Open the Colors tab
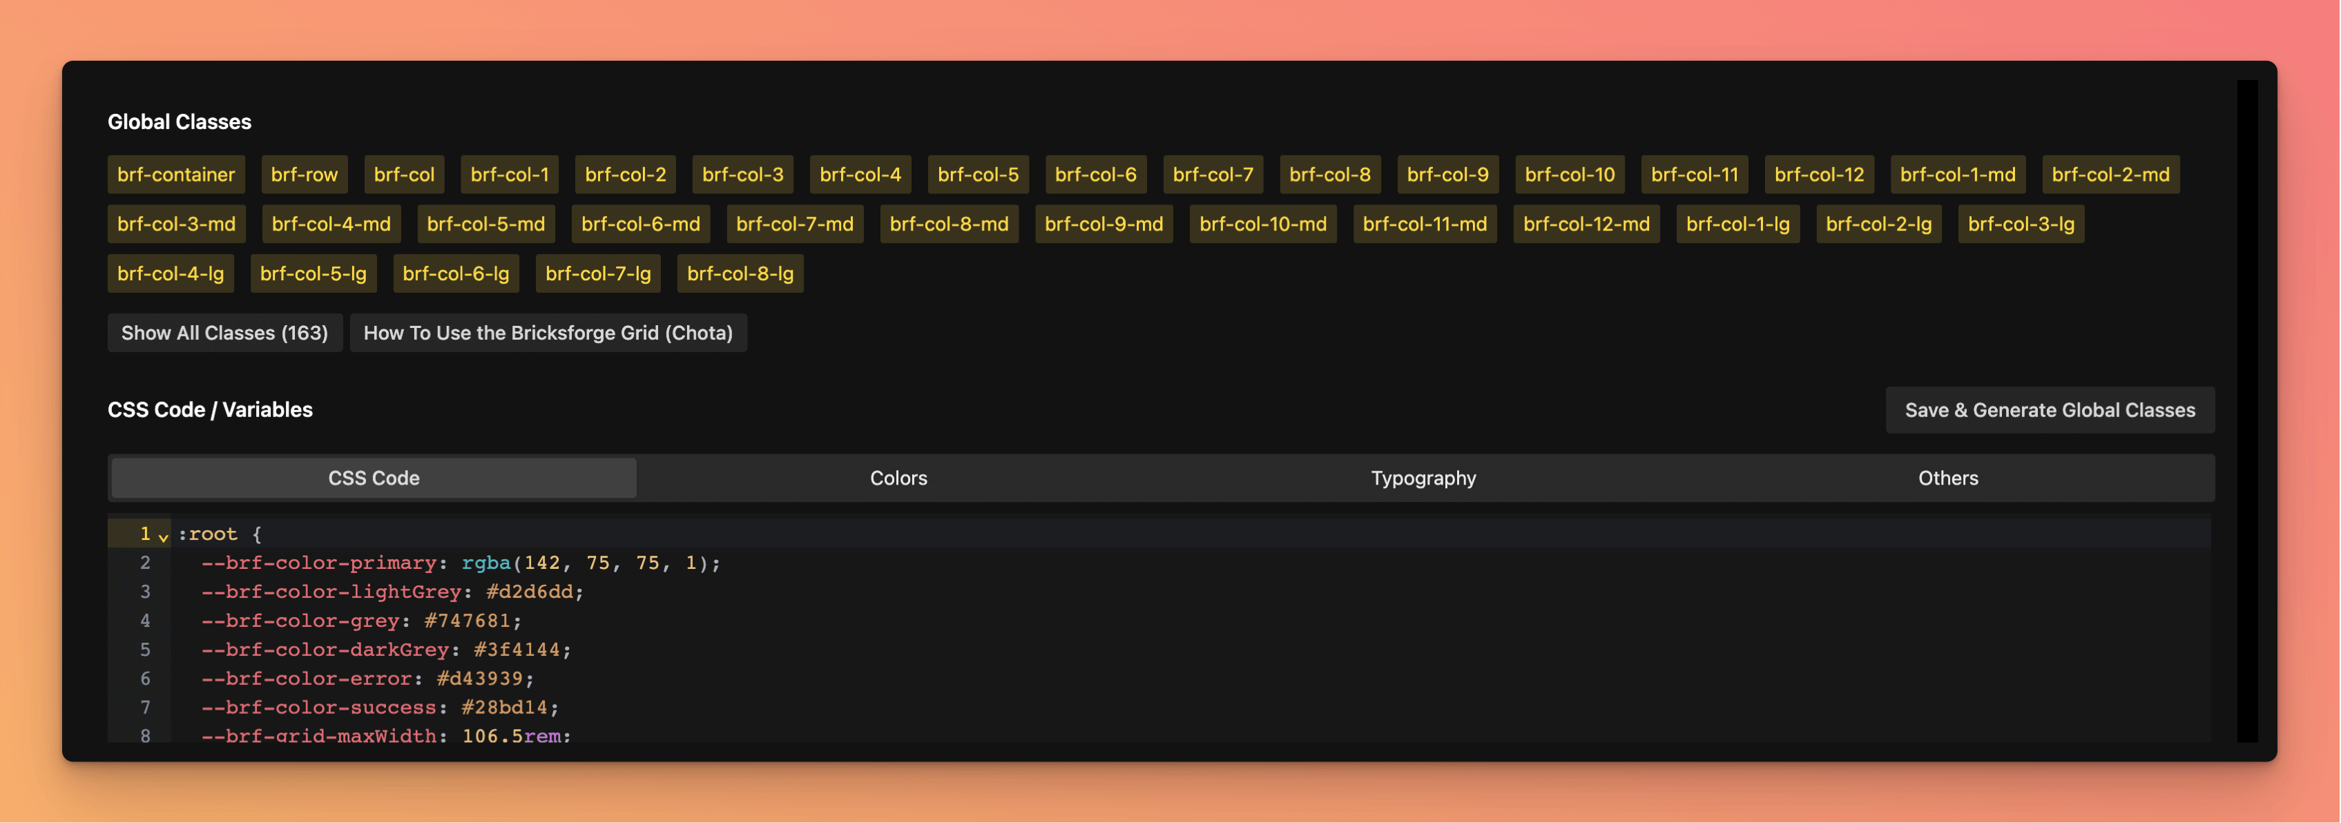Image resolution: width=2341 pixels, height=823 pixels. tap(899, 478)
